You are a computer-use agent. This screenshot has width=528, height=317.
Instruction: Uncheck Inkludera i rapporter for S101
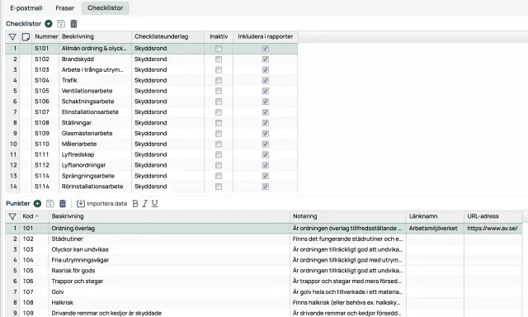tap(266, 49)
